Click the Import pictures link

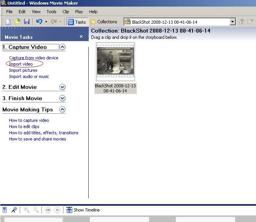(x=23, y=70)
